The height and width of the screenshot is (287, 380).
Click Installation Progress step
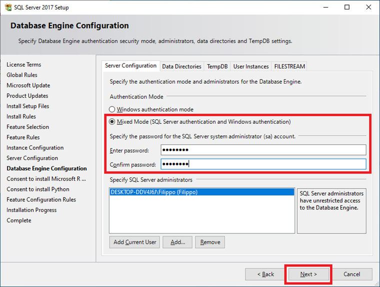31,210
